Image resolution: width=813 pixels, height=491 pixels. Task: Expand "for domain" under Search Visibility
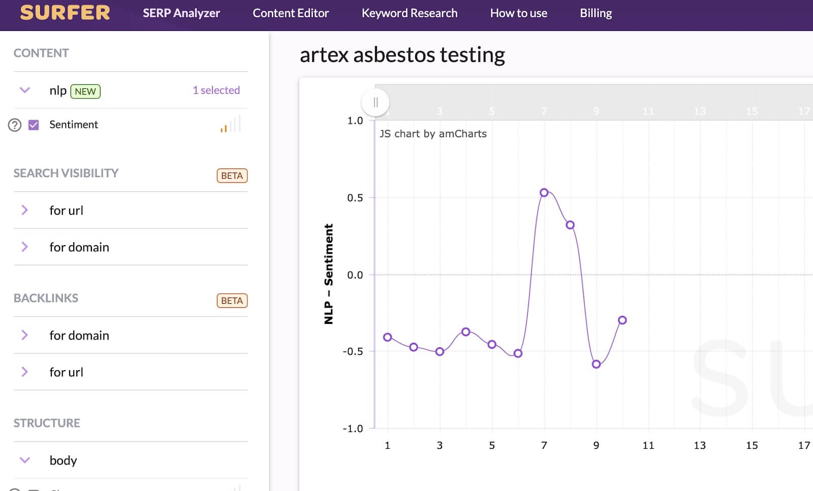pyautogui.click(x=24, y=247)
